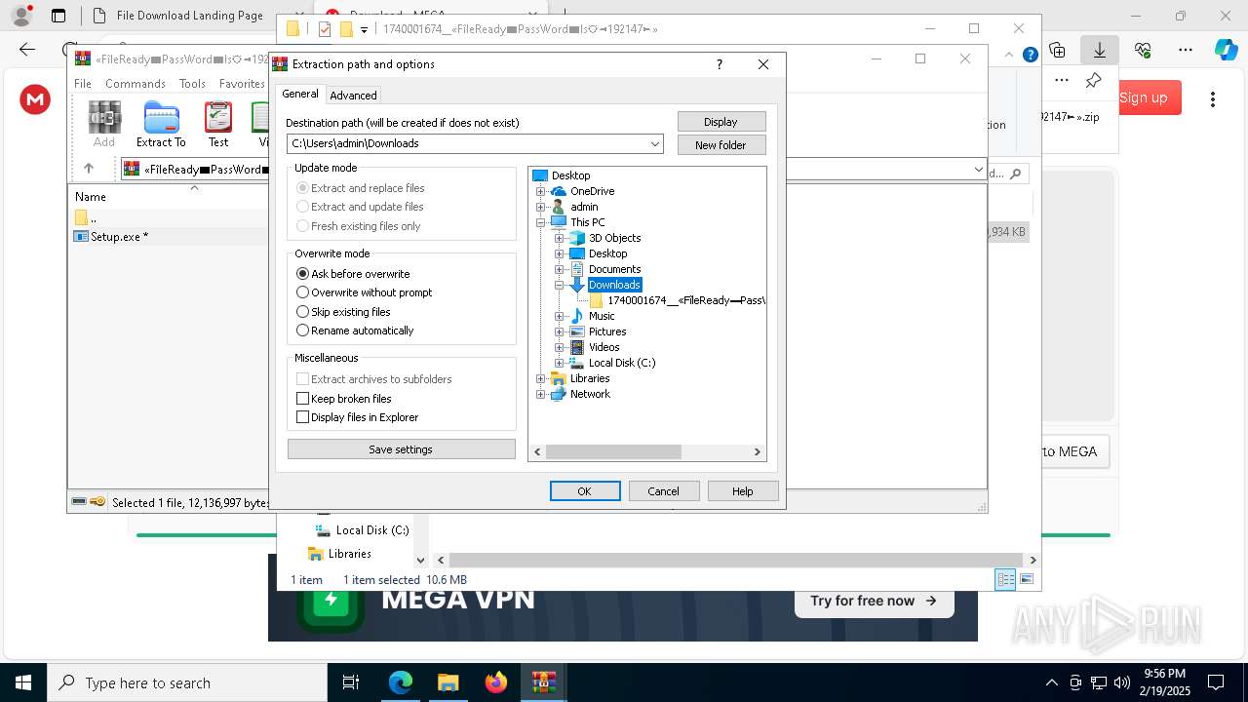This screenshot has width=1248, height=702.
Task: Click the Cancel button
Action: (664, 491)
